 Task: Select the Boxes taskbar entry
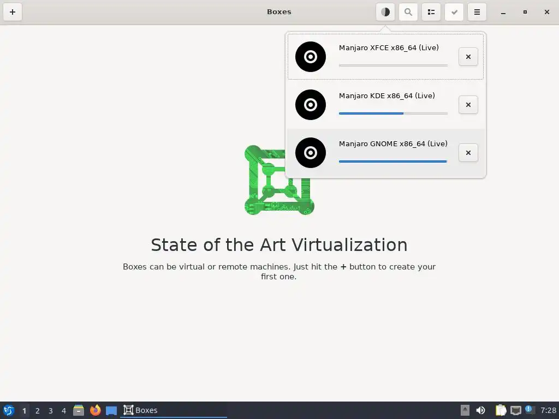pos(174,410)
